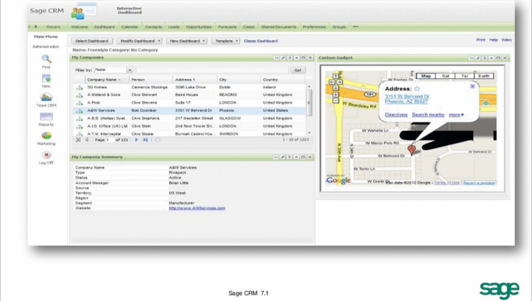This screenshot has width=532, height=301.
Task: Open the Template dropdown
Action: tap(225, 41)
